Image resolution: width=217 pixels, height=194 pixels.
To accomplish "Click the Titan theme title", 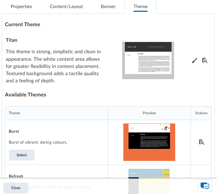I will [12, 40].
